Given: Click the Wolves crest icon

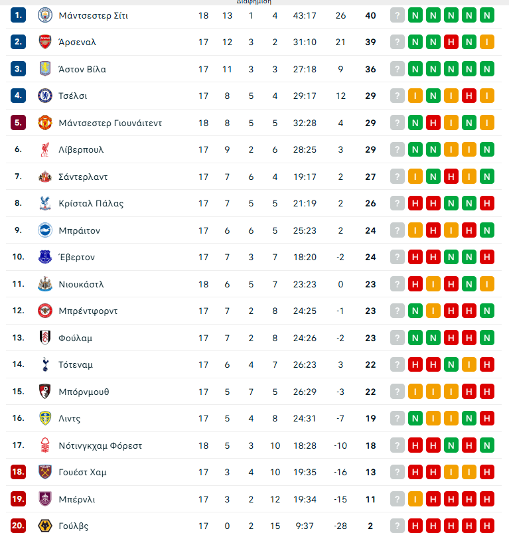Looking at the screenshot, I should coord(45,526).
